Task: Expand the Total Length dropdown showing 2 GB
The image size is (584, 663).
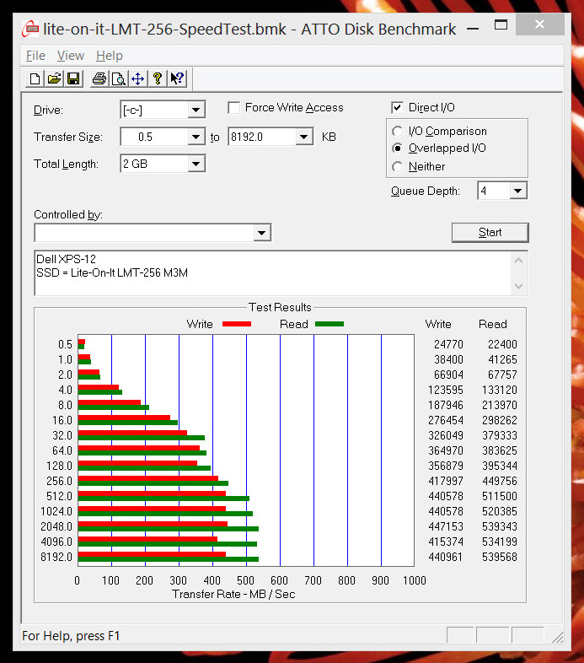Action: [x=196, y=164]
